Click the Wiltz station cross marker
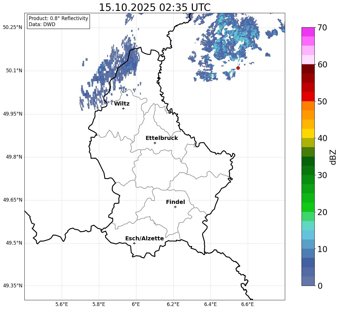 click(123, 108)
